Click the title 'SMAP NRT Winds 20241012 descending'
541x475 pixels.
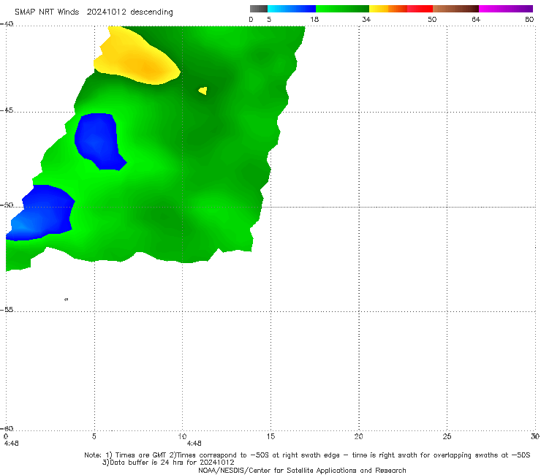[x=94, y=12]
